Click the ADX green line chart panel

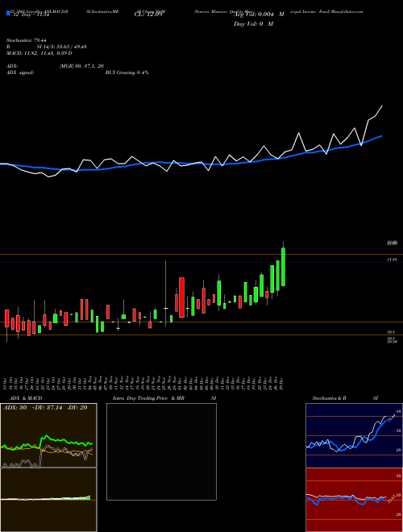pos(49,435)
